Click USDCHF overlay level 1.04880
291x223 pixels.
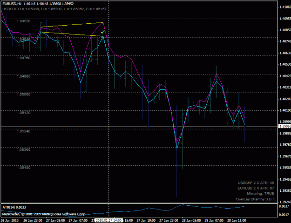(24, 76)
